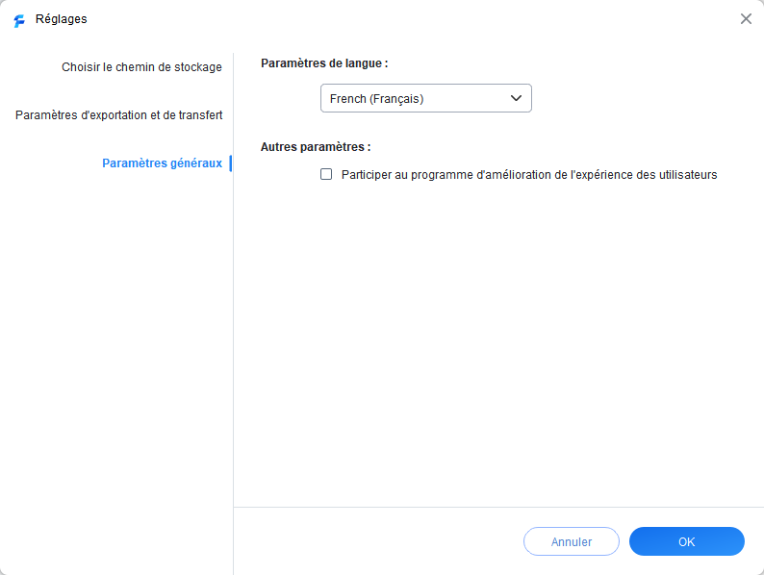Screen dimensions: 764x575
Task: Click the French (Français) selected value text
Action: point(376,98)
